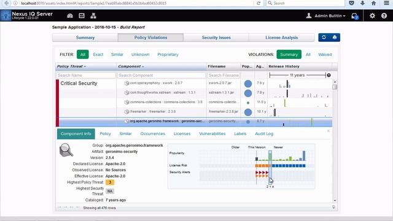Click the xwork popularity circle
393x221 pixels.
coord(248,83)
